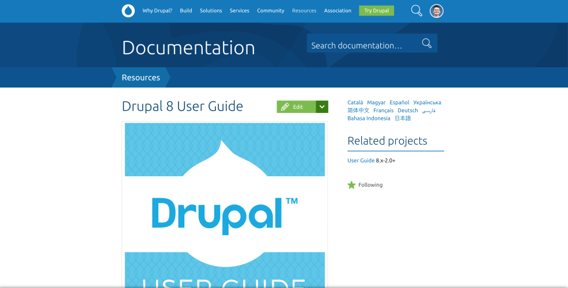This screenshot has height=288, width=568.
Task: Expand the Edit button dropdown arrow
Action: pyautogui.click(x=322, y=107)
